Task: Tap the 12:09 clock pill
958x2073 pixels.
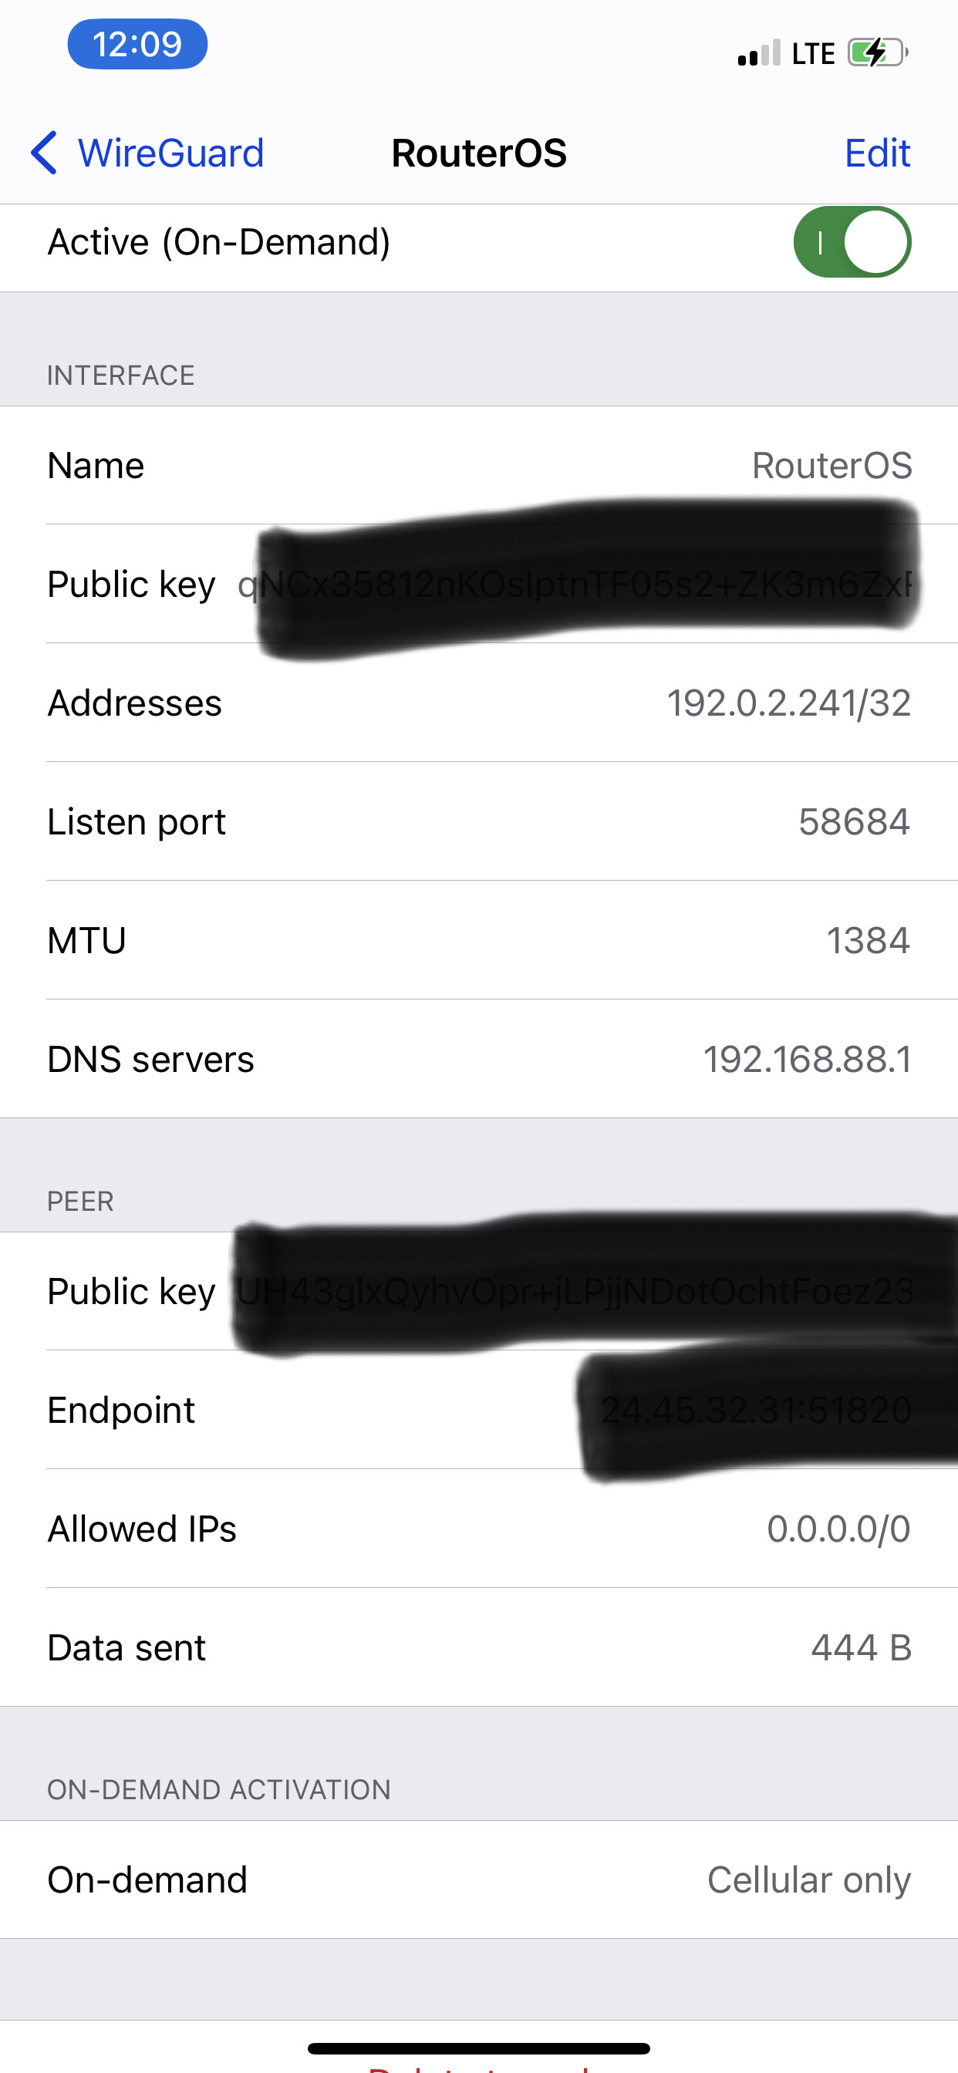Action: tap(137, 44)
